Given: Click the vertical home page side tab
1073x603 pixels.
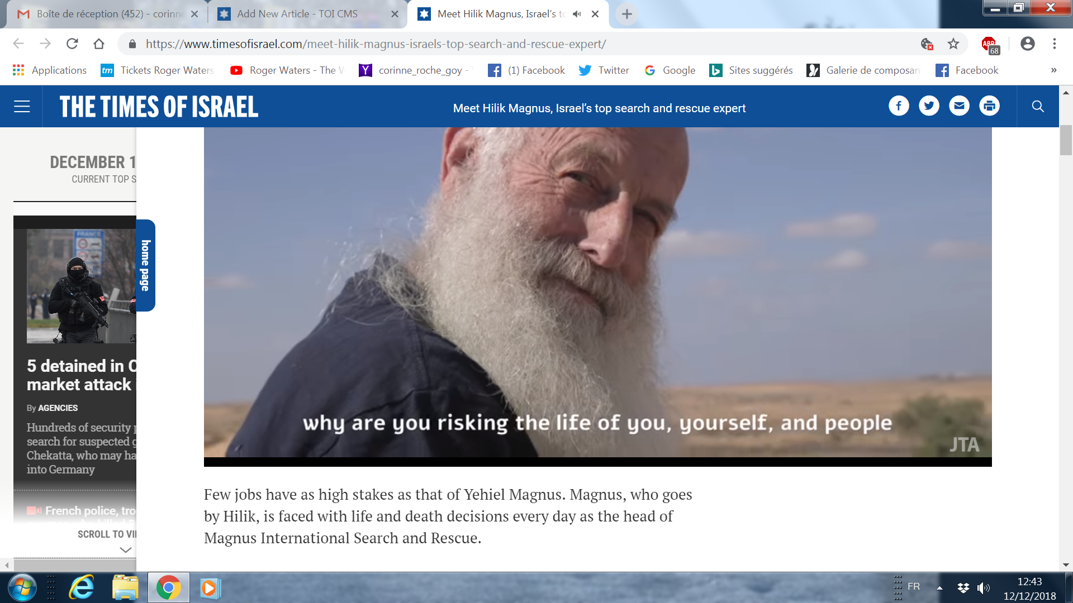Looking at the screenshot, I should tap(145, 265).
